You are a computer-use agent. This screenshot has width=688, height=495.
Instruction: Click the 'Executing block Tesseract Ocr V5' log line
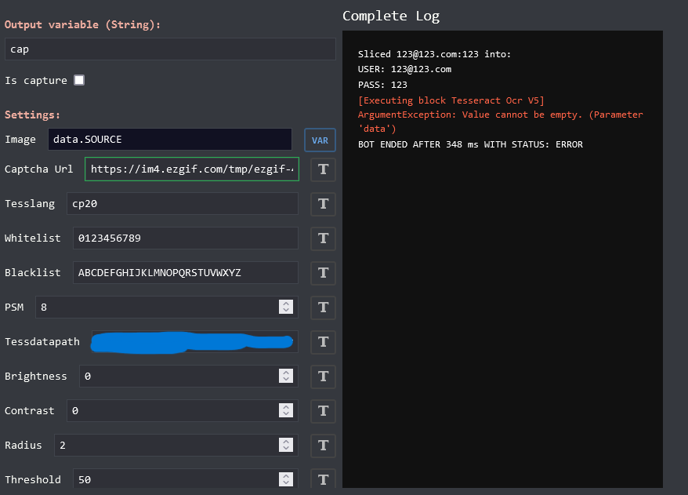pos(451,100)
